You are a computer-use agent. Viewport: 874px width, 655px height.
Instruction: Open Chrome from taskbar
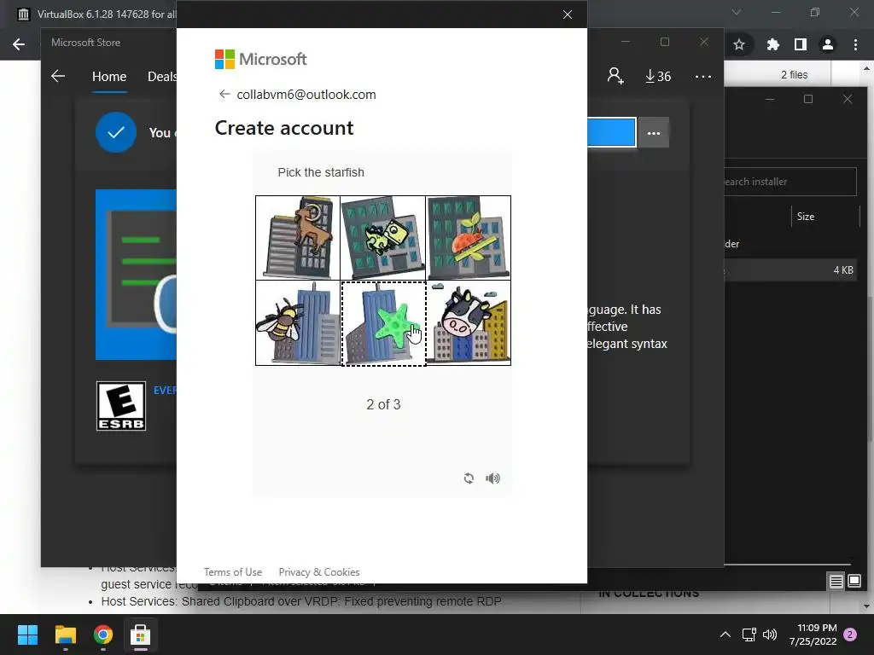[103, 635]
